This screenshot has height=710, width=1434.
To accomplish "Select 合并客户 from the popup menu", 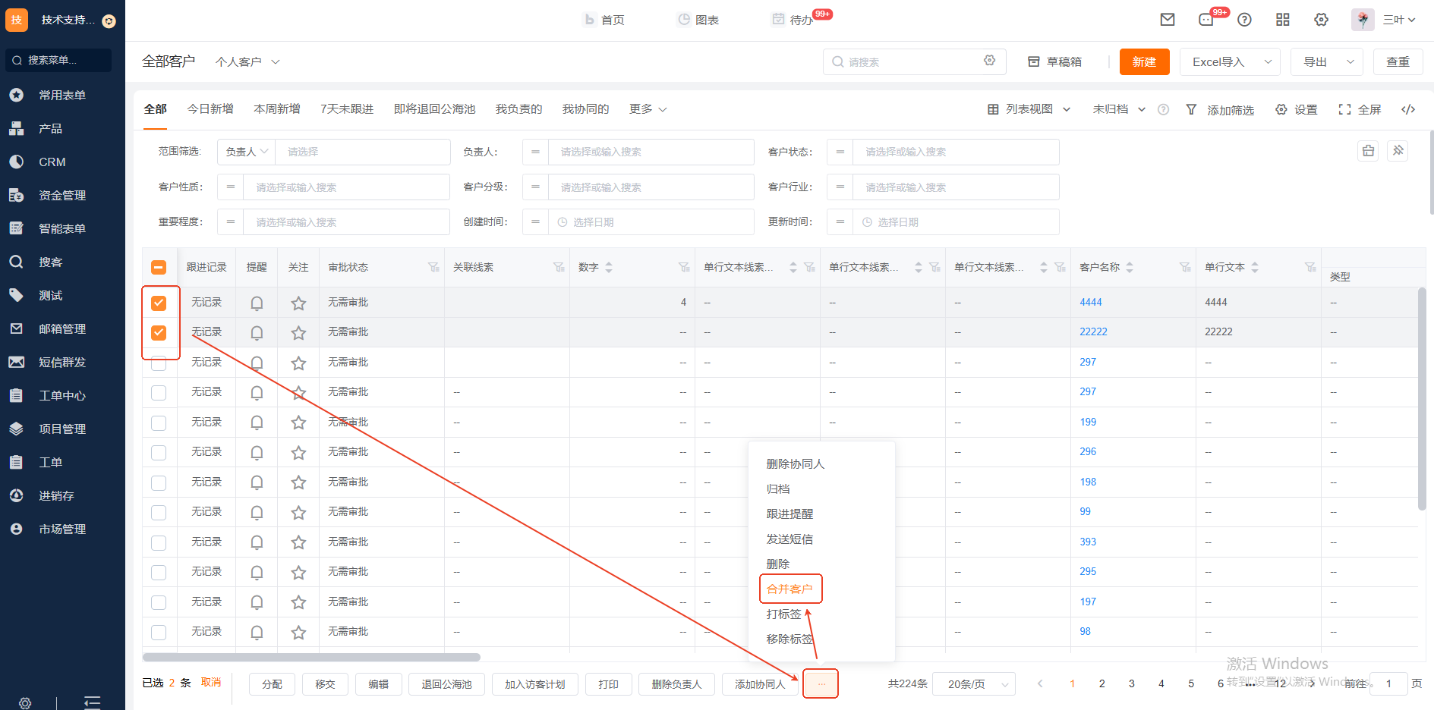I will (789, 589).
